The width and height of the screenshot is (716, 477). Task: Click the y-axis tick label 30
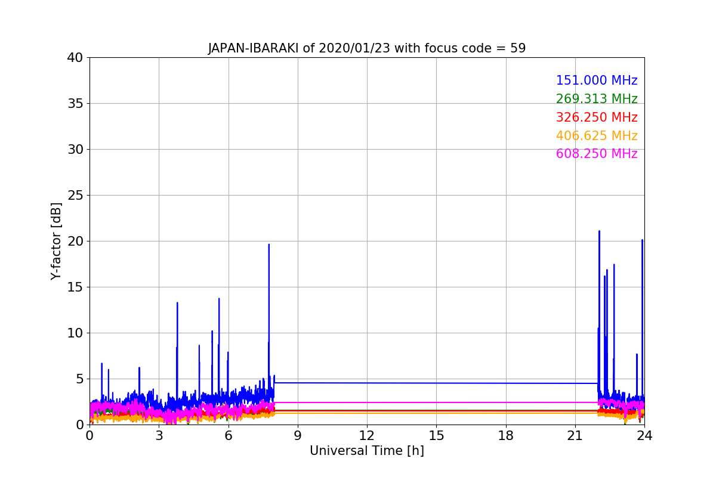point(75,150)
